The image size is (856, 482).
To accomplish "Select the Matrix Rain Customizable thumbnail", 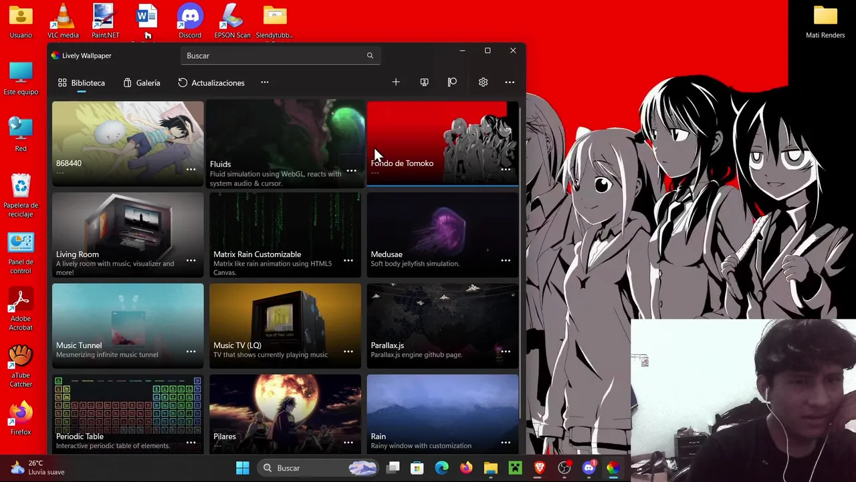I will pos(286,234).
